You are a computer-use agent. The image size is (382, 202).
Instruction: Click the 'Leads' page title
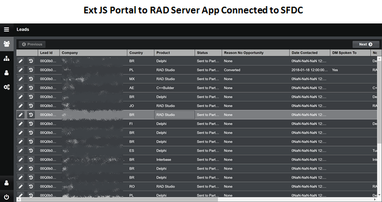tap(23, 30)
